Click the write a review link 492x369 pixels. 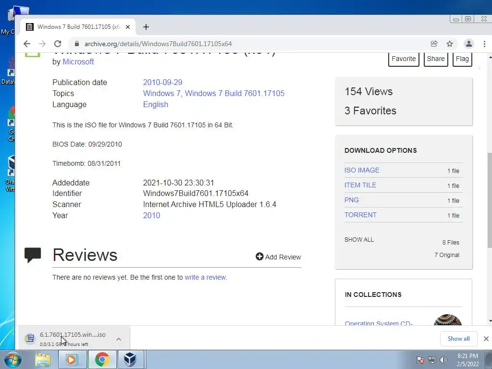205,277
